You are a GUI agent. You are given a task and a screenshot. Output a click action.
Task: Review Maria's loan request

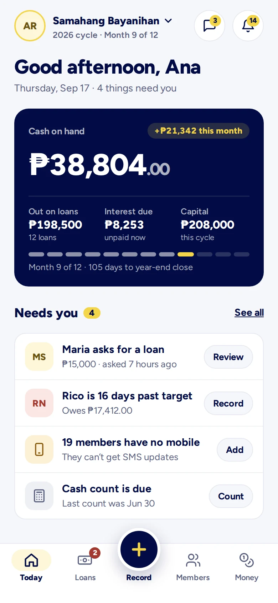(x=228, y=357)
